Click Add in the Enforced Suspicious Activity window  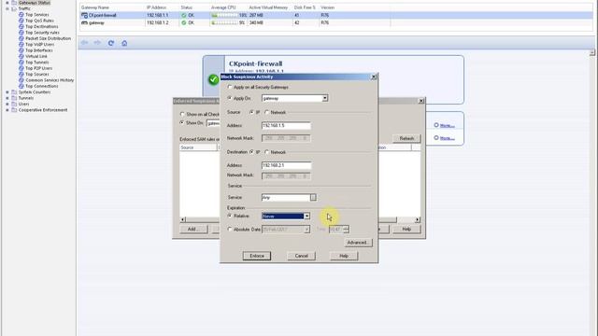pyautogui.click(x=193, y=230)
